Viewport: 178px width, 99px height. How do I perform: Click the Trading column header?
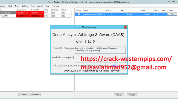pyautogui.click(x=79, y=10)
